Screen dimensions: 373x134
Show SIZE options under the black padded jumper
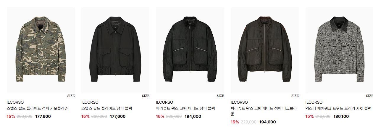coord(220,96)
